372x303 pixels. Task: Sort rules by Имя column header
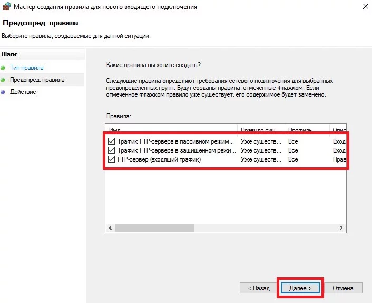pos(171,129)
